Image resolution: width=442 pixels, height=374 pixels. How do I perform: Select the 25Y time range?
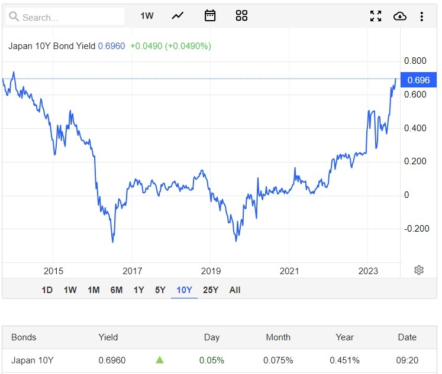(x=211, y=290)
